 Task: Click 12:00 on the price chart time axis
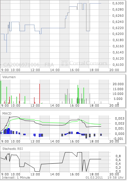pyautogui.click(x=35, y=70)
